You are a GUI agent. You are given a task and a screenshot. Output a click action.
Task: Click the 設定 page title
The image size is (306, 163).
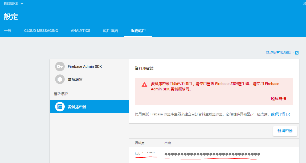click(11, 16)
